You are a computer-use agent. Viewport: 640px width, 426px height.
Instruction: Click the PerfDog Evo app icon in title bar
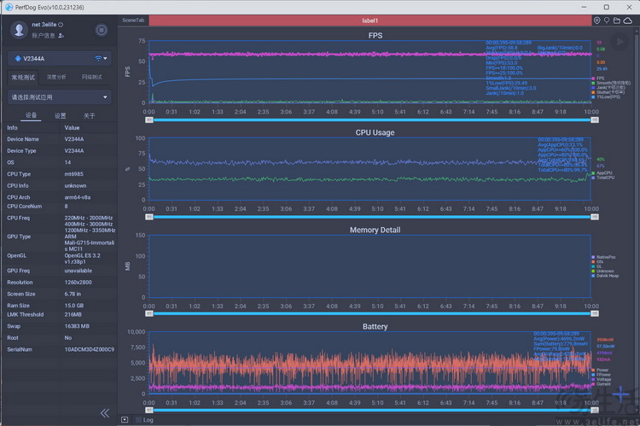click(x=9, y=7)
